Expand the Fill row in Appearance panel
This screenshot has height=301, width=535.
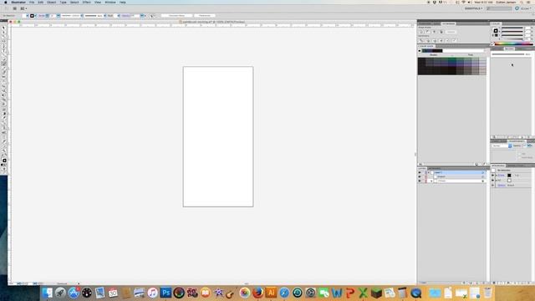click(x=497, y=181)
